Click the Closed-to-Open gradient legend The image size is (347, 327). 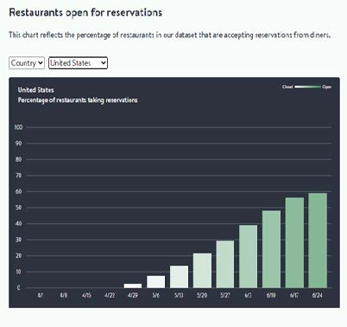pos(307,87)
